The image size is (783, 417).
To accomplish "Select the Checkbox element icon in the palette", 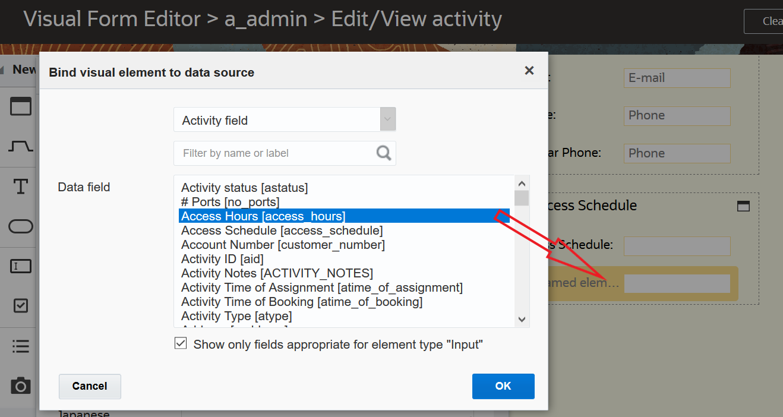I will pos(20,305).
